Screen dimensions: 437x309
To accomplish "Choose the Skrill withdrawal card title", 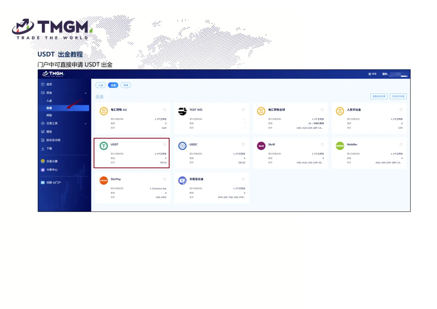I will 272,145.
